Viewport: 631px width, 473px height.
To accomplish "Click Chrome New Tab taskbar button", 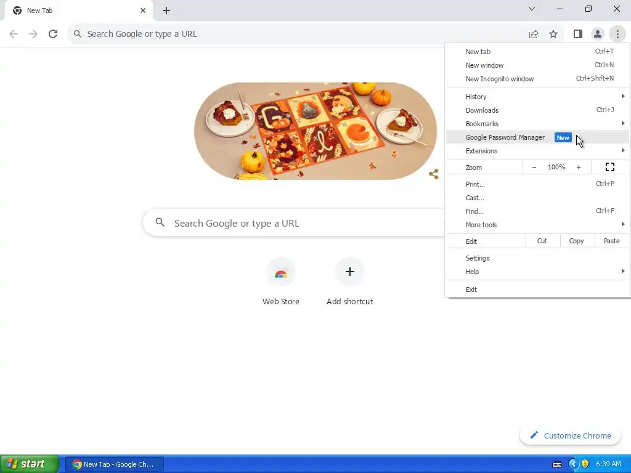I will (x=114, y=464).
